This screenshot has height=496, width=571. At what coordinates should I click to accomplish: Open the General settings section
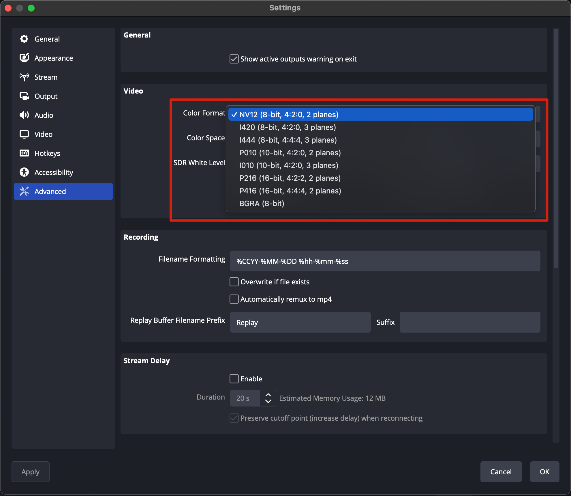tap(63, 39)
